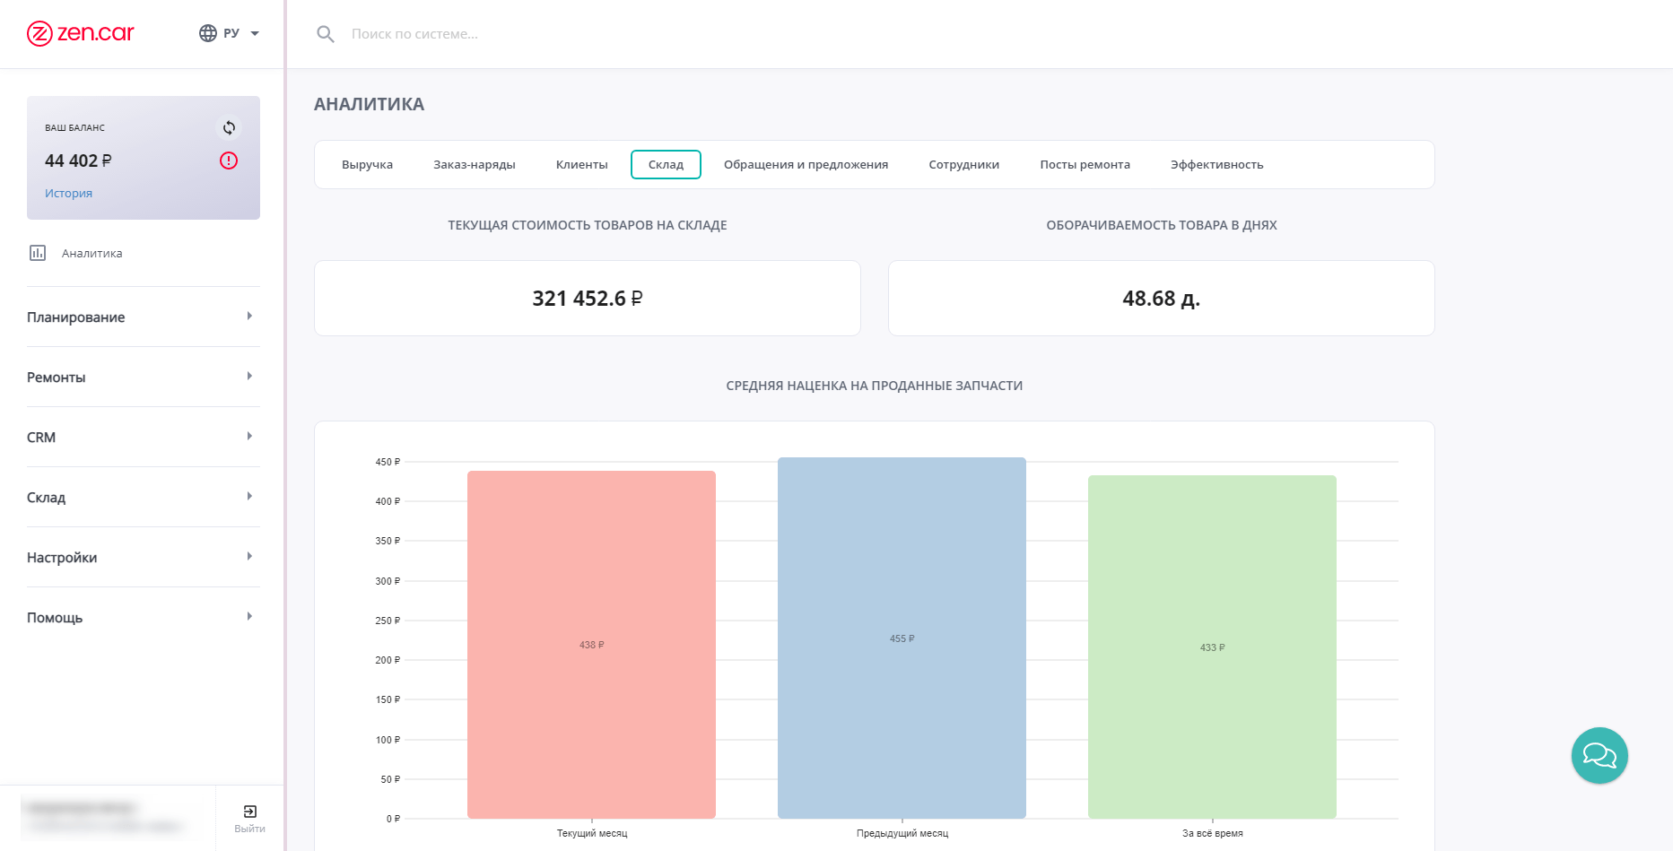The height and width of the screenshot is (851, 1673).
Task: Expand the Склад sidebar section
Action: point(144,497)
